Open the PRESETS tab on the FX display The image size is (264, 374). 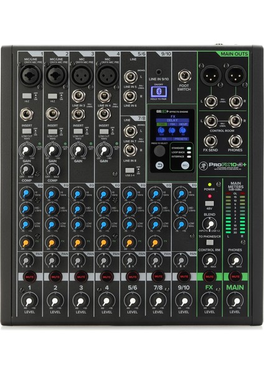(x=181, y=138)
